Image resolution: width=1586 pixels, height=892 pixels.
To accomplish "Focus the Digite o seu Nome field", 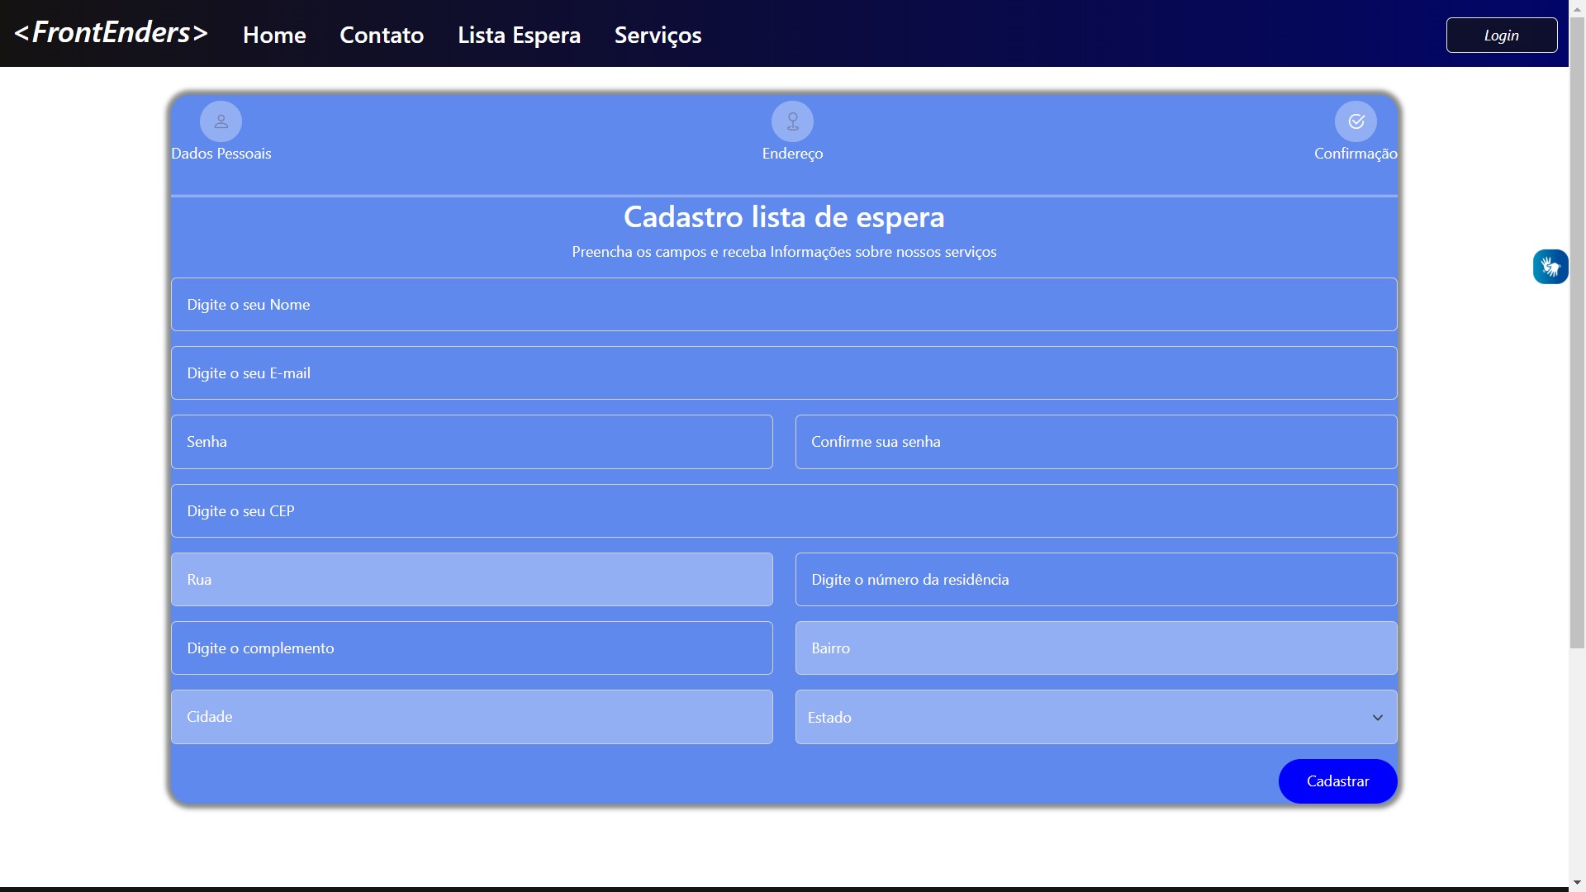I will click(x=783, y=304).
